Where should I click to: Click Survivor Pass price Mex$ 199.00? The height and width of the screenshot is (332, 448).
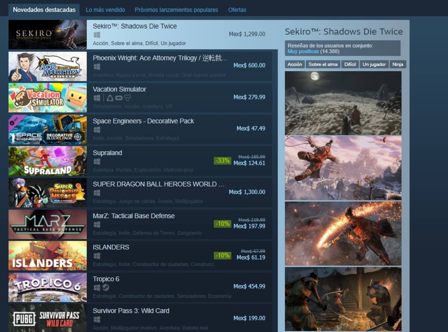(x=249, y=318)
